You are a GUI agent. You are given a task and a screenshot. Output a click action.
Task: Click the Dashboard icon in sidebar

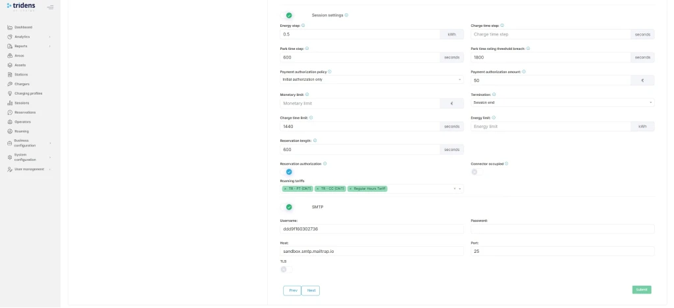tap(10, 27)
